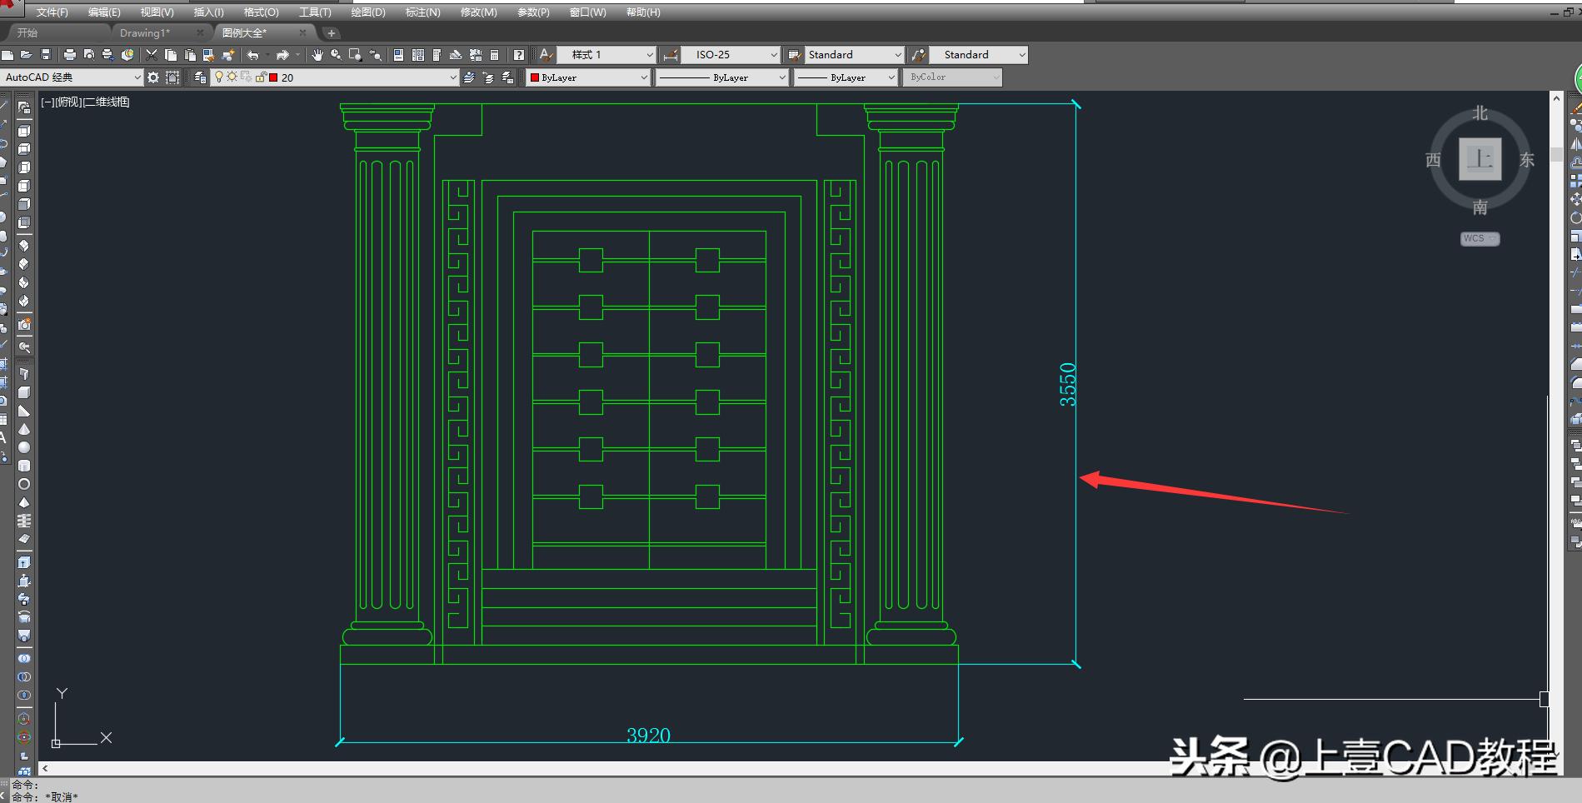Screen dimensions: 1582x803
Task: Click the 3550 vertical dimension text
Action: click(x=1067, y=384)
